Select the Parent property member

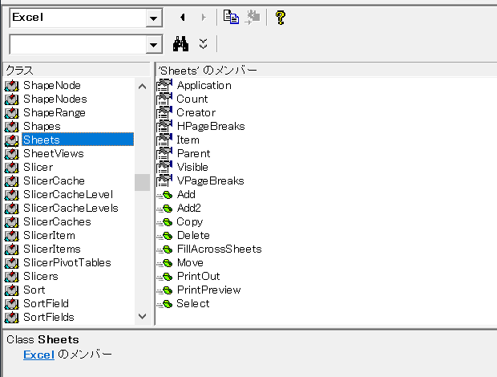[x=193, y=153]
